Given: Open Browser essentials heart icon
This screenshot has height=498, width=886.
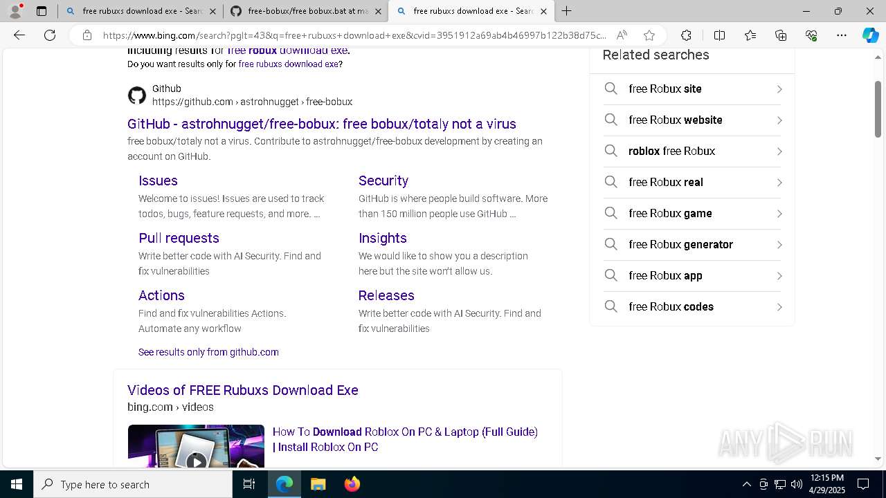Looking at the screenshot, I should click(x=811, y=35).
